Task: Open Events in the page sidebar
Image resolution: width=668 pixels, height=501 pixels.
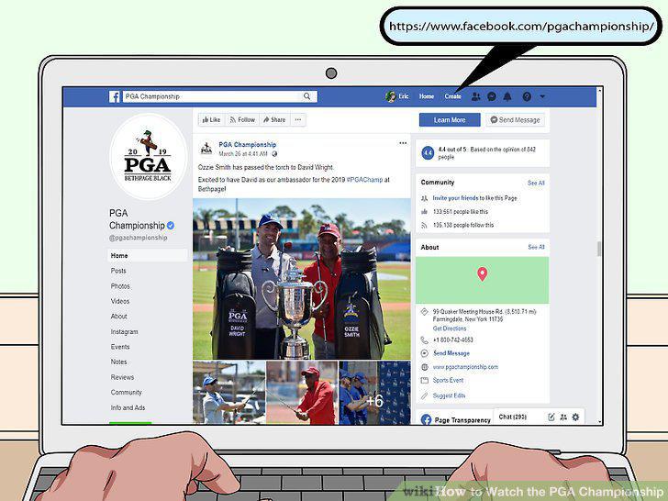Action: pyautogui.click(x=120, y=347)
